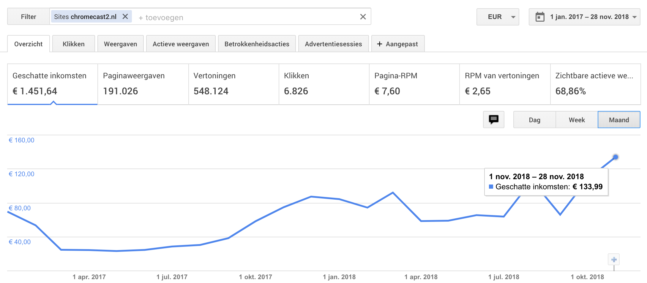Select the Geschatte inkomsten metric card

[x=53, y=84]
